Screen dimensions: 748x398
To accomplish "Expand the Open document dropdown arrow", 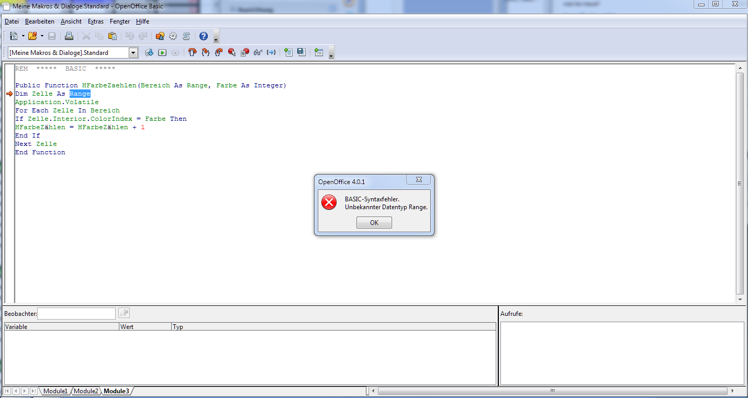I will (x=42, y=36).
